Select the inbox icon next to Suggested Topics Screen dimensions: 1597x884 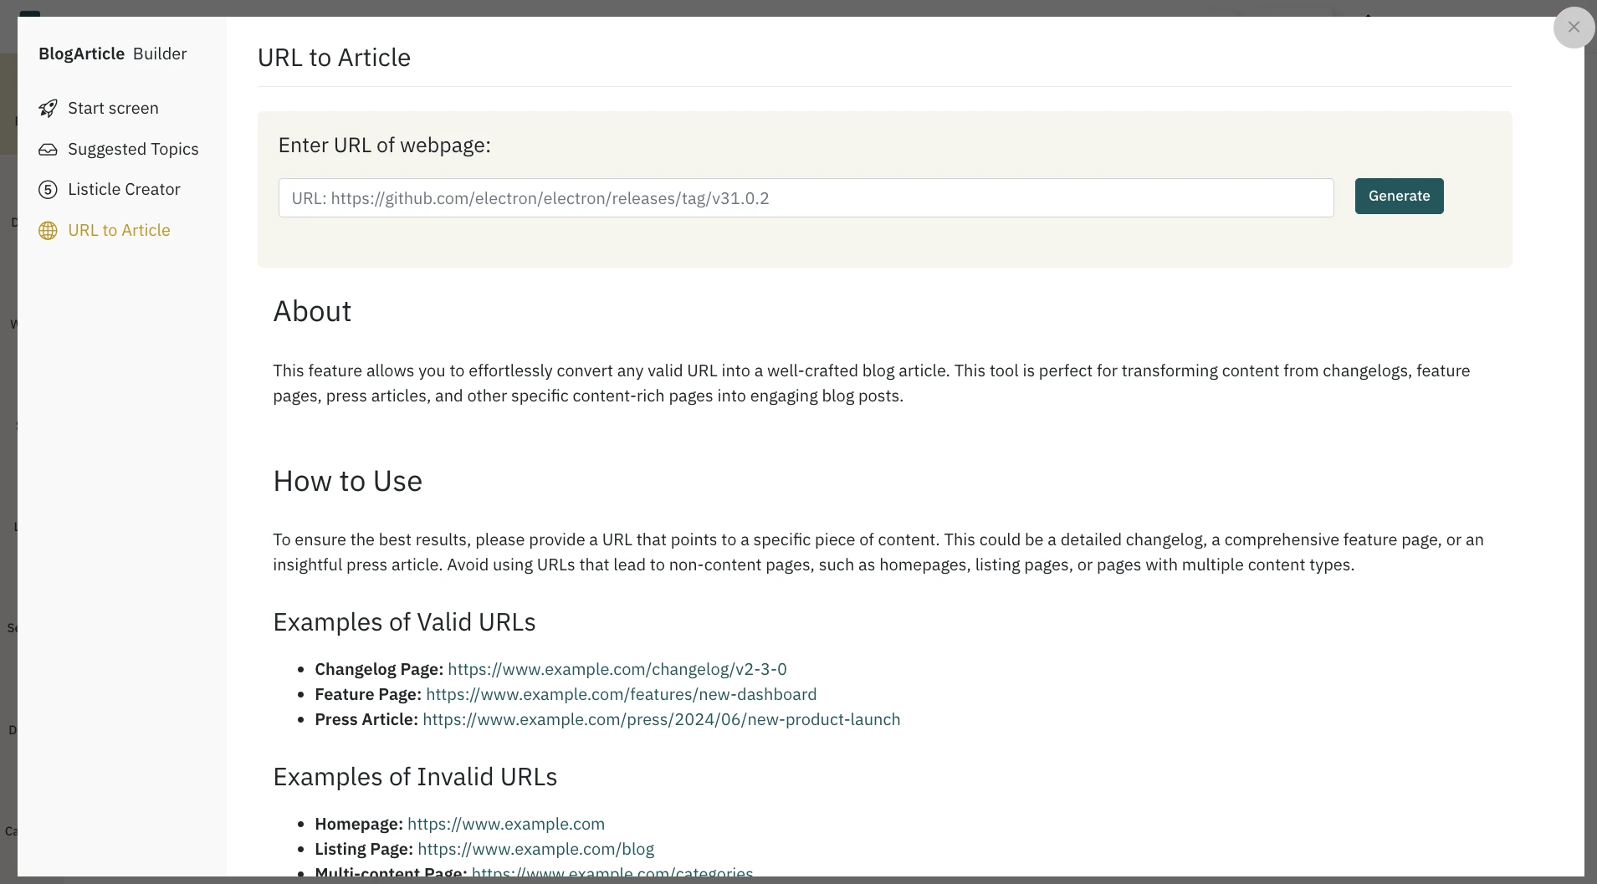pyautogui.click(x=49, y=149)
